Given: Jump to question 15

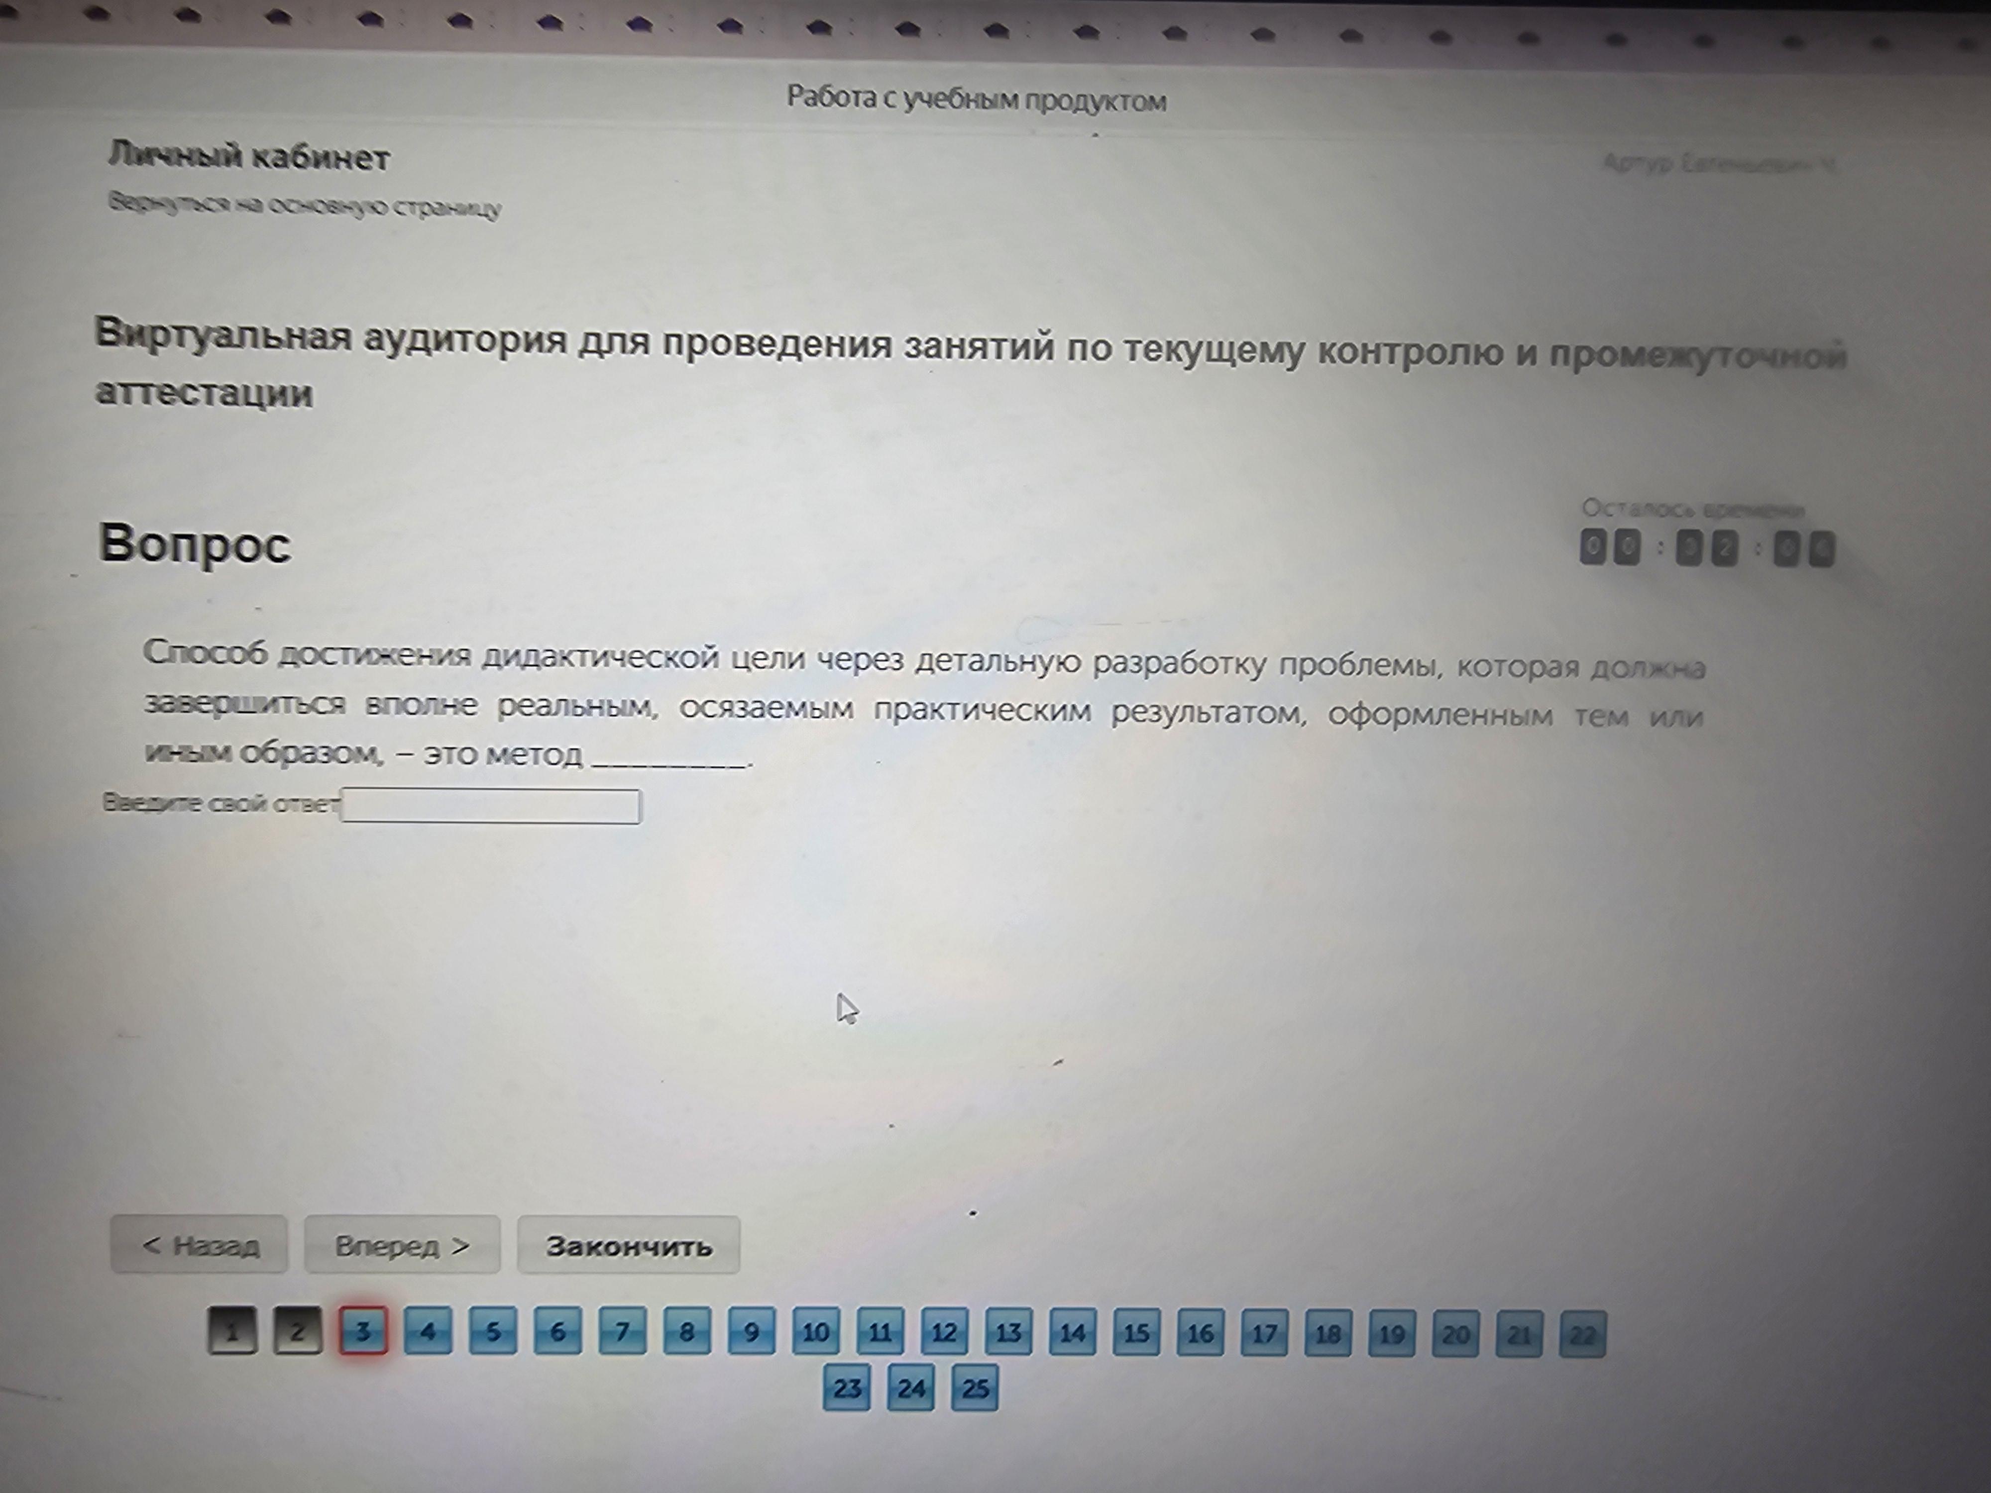Looking at the screenshot, I should click(1137, 1333).
